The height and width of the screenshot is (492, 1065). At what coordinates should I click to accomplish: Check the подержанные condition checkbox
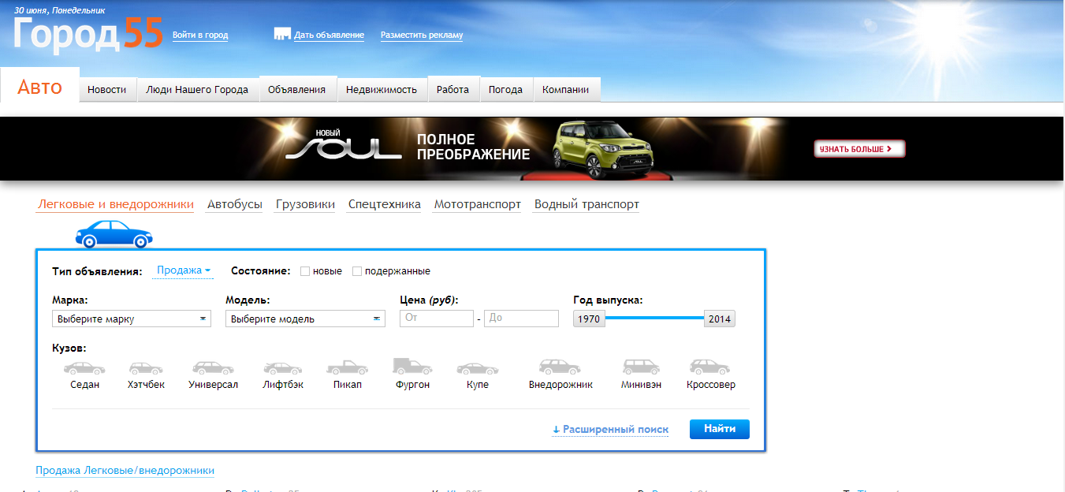pyautogui.click(x=357, y=271)
